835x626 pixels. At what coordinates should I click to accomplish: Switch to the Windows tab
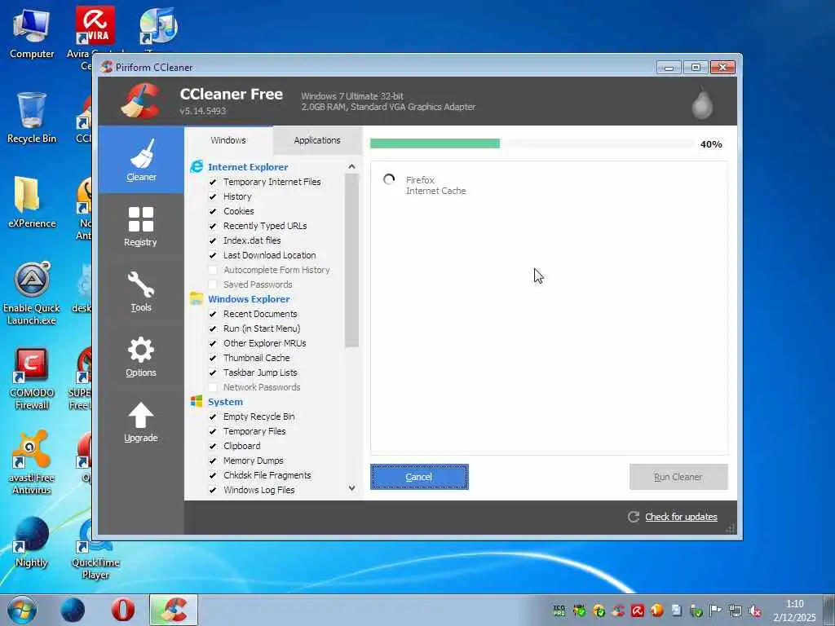point(228,140)
